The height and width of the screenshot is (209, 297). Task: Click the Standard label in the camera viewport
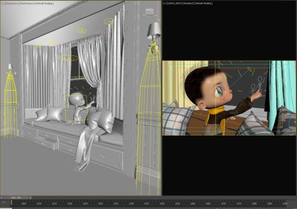(x=187, y=2)
